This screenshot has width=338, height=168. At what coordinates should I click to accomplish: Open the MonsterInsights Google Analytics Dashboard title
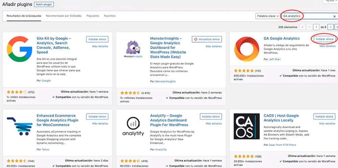[x=168, y=48]
